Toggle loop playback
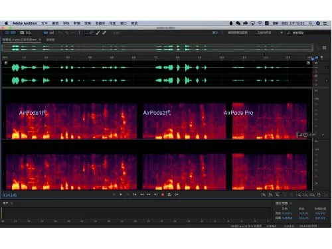 (169, 195)
